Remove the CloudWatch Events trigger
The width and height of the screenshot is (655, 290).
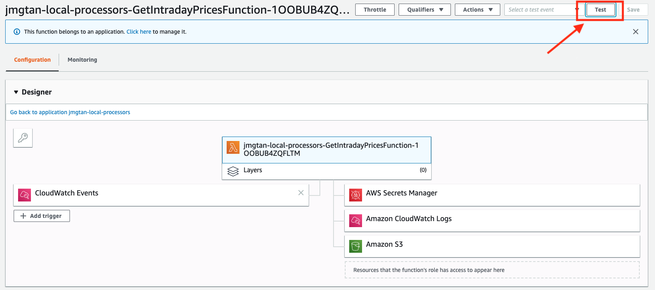pyautogui.click(x=301, y=193)
